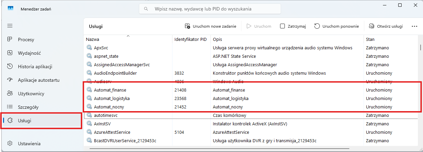Click Otwórz usługi button
Image resolution: width=423 pixels, height=152 pixels.
tap(386, 26)
